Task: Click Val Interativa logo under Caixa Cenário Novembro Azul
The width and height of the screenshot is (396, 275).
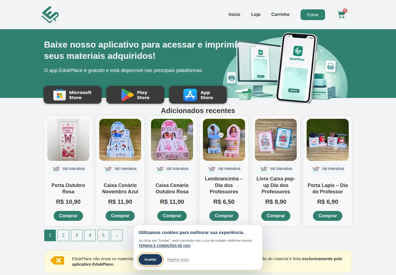Action: [108, 169]
